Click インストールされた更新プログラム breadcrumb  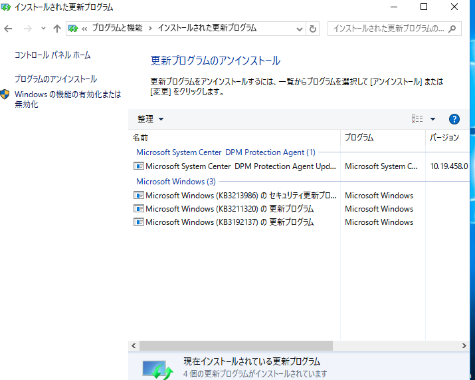(x=207, y=28)
